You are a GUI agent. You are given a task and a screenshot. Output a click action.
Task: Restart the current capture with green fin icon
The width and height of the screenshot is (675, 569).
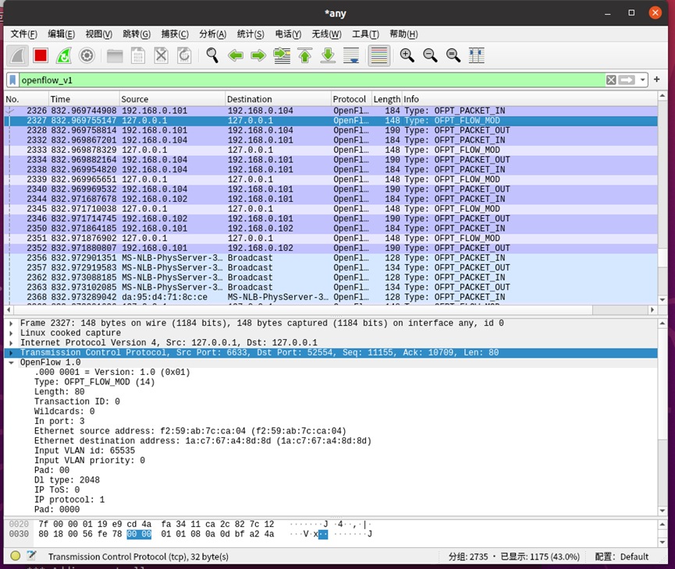click(64, 55)
